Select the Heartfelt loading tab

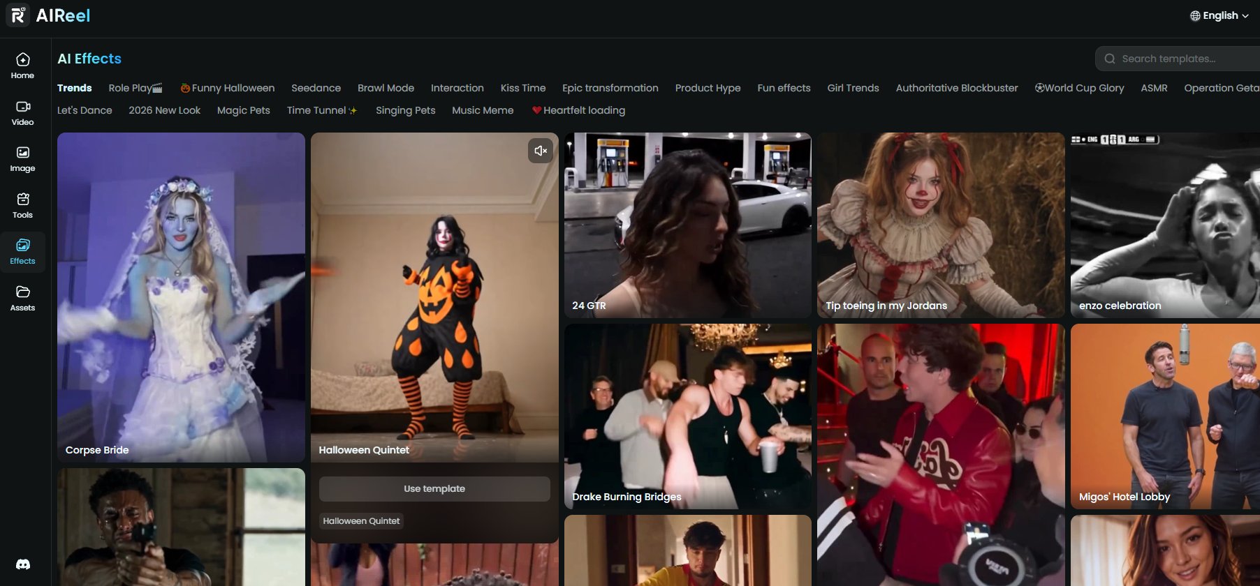(x=579, y=110)
